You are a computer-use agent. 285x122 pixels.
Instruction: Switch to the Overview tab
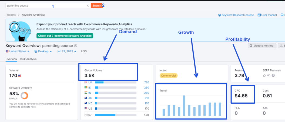11,59
